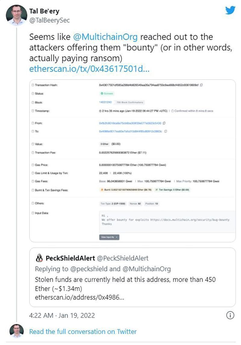This screenshot has width=241, height=345.
Task: Copy the From address
Action: click(x=164, y=123)
